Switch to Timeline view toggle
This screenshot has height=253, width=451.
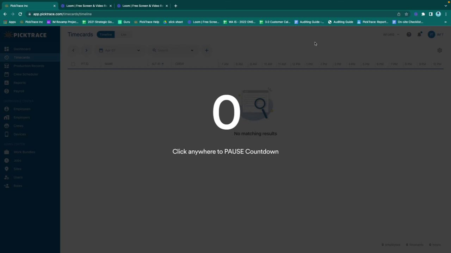pos(106,34)
